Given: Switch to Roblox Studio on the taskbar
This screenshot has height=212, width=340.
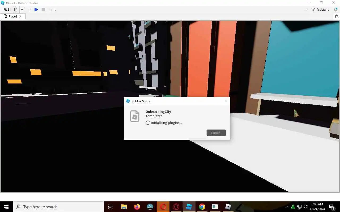Looking at the screenshot, I should tap(189, 207).
